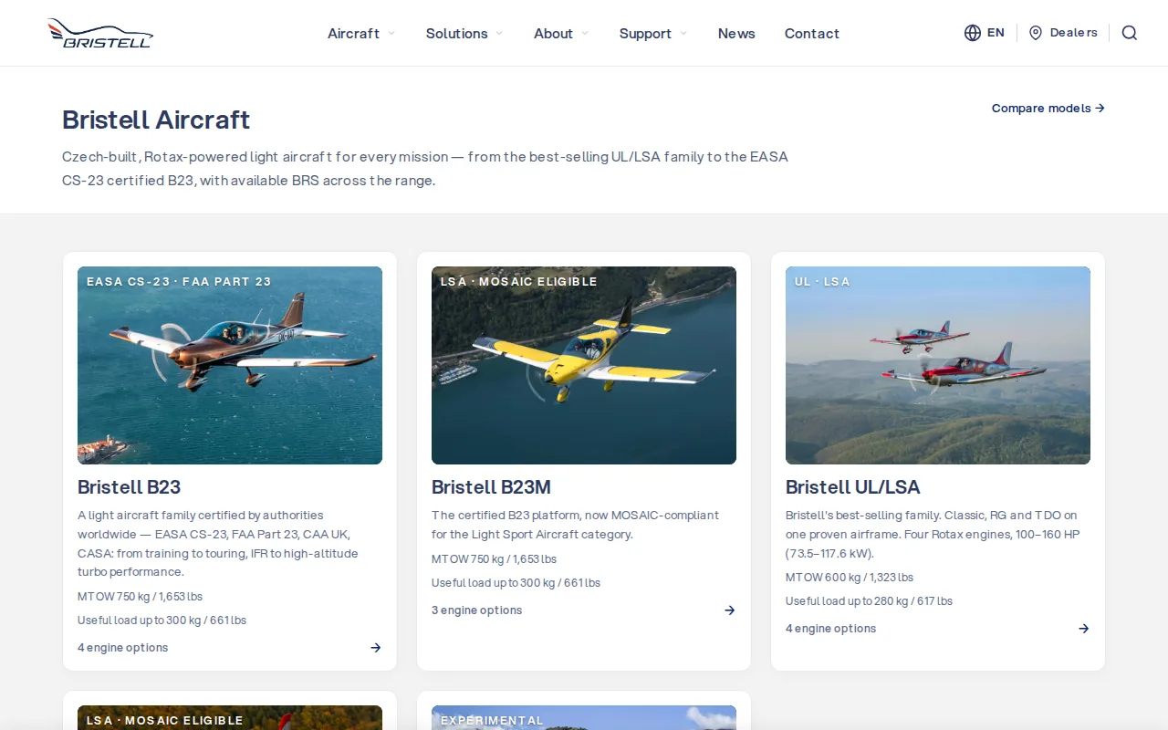Click Useful load 300 kg line under Bristell B23
Screen dimensions: 1168x730
(x=162, y=620)
